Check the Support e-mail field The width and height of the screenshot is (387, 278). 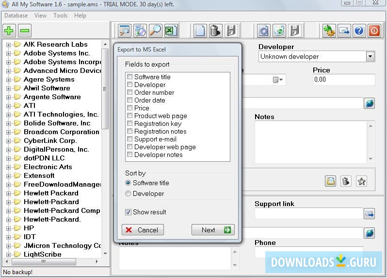point(129,139)
